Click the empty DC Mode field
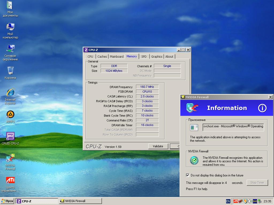Viewport: 274px width, 205px height. click(167, 71)
